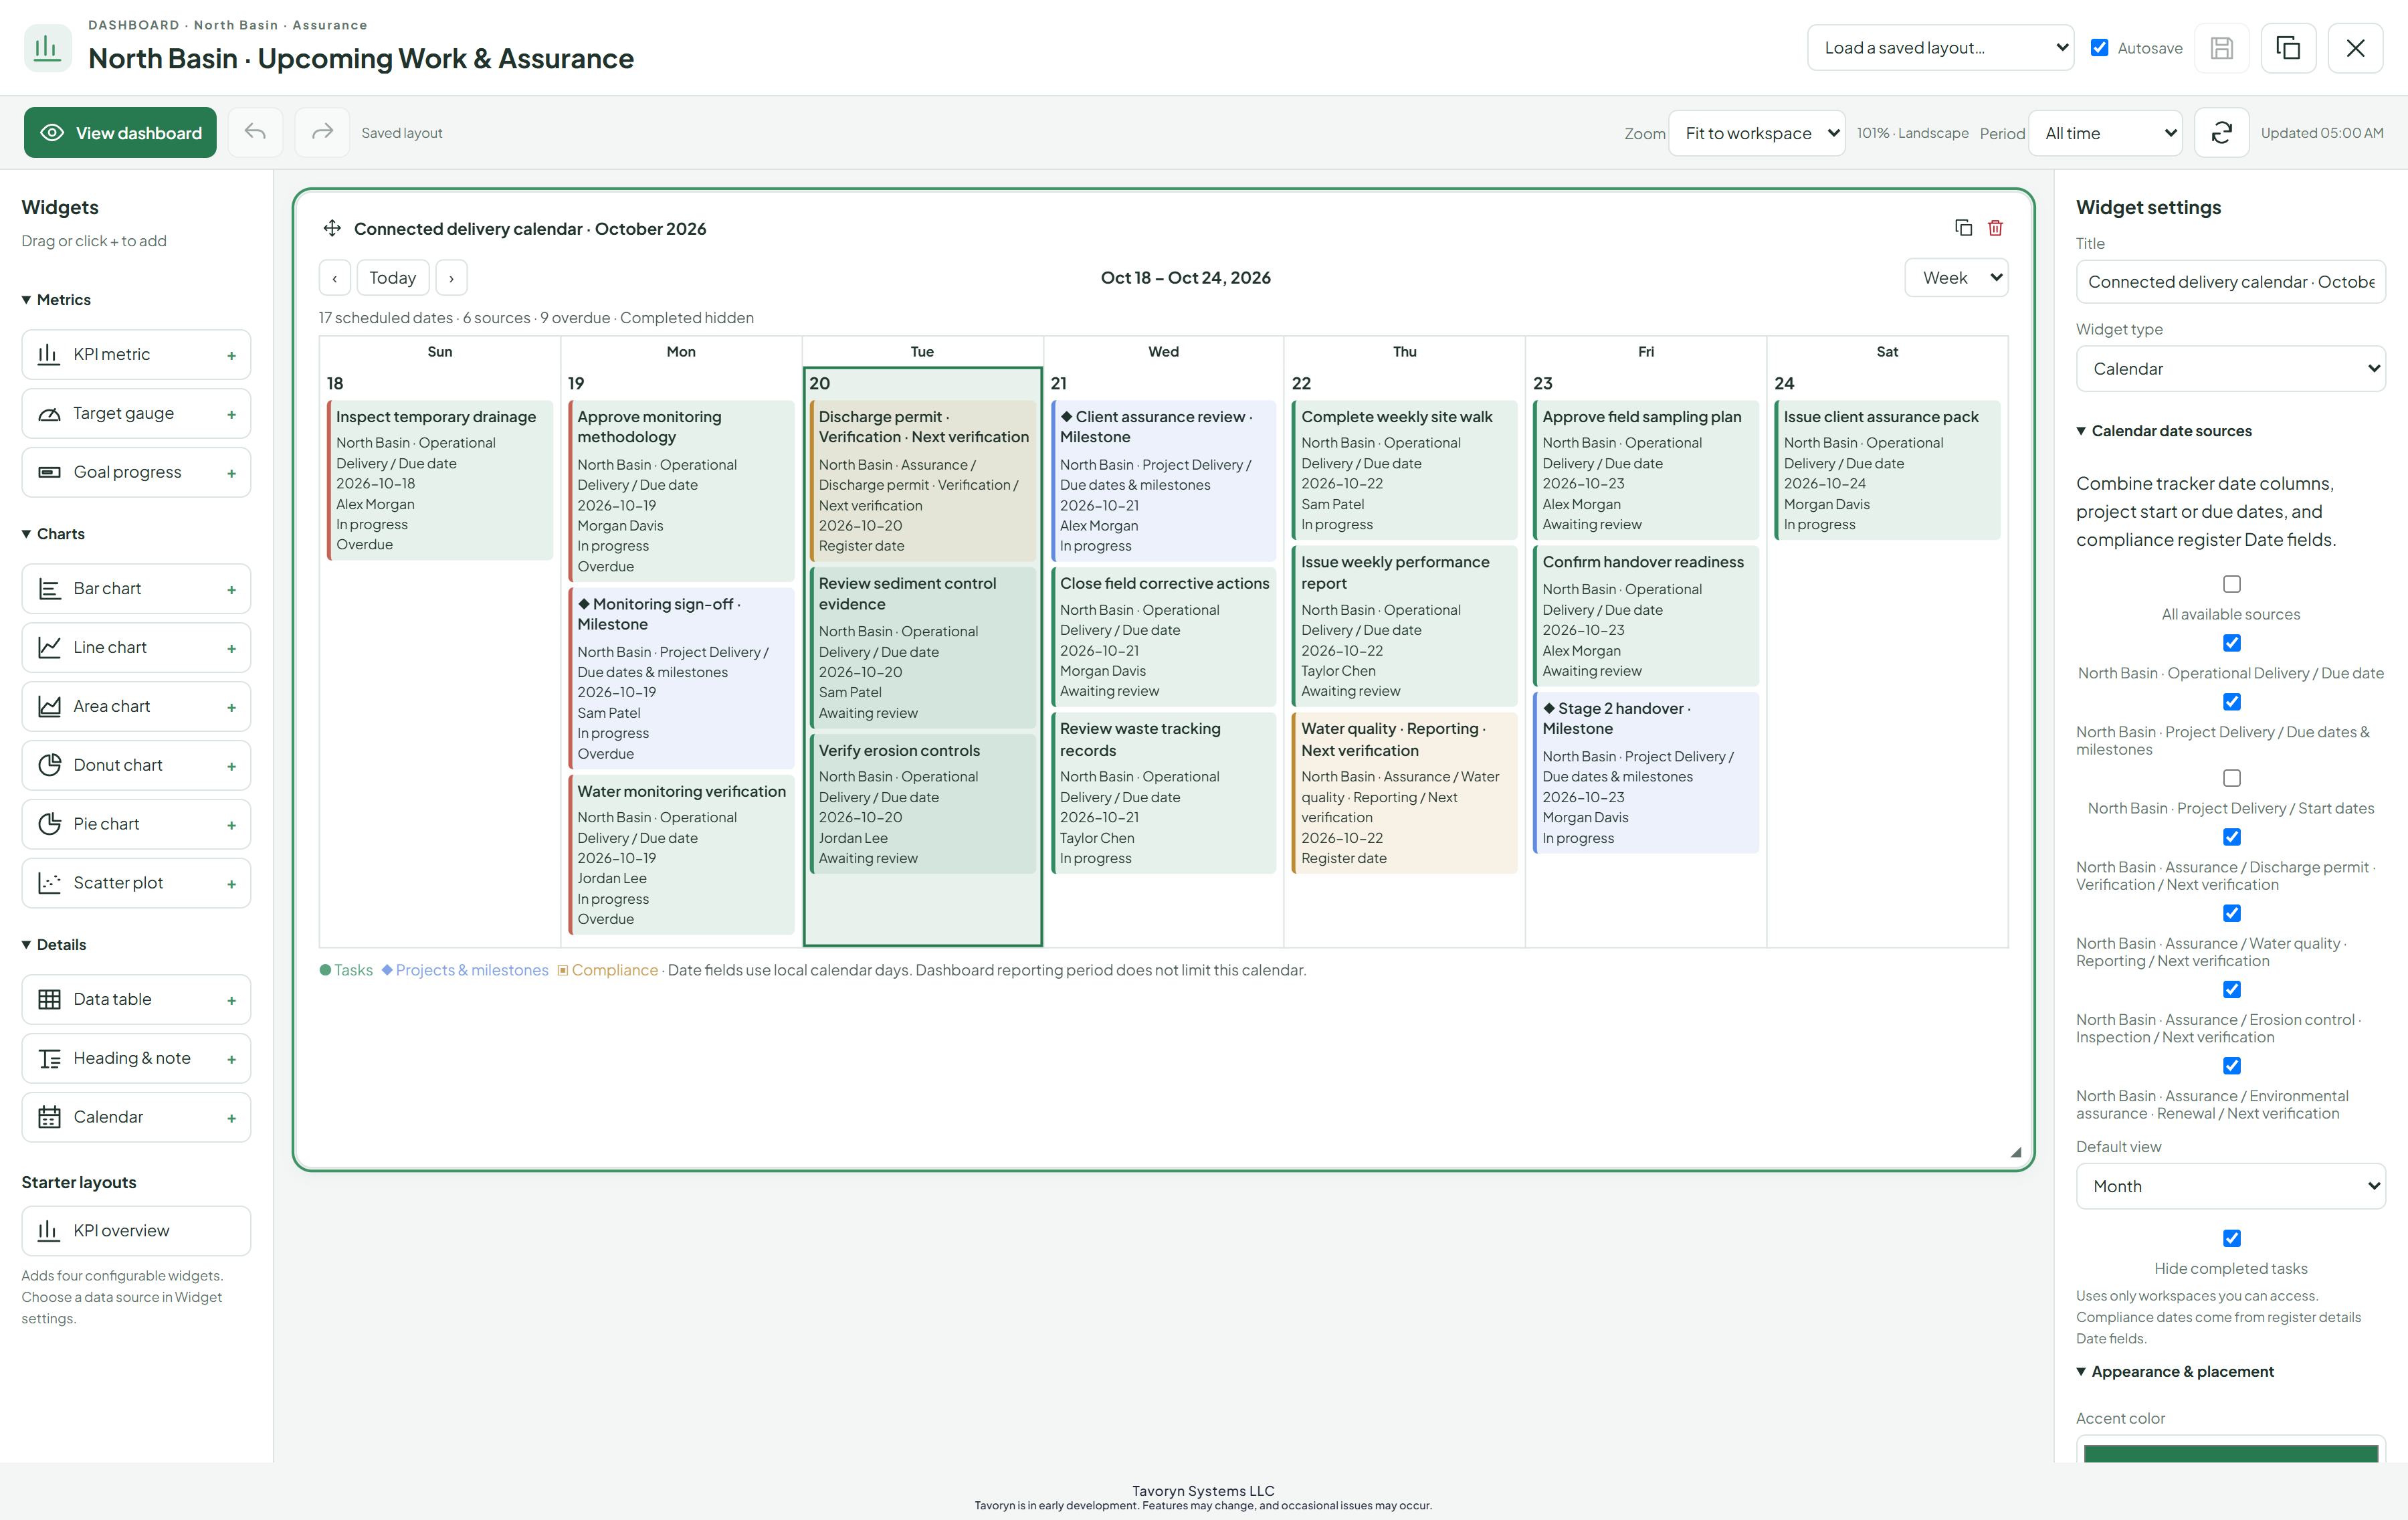Click the refresh data icon
2408x1520 pixels.
tap(2221, 132)
